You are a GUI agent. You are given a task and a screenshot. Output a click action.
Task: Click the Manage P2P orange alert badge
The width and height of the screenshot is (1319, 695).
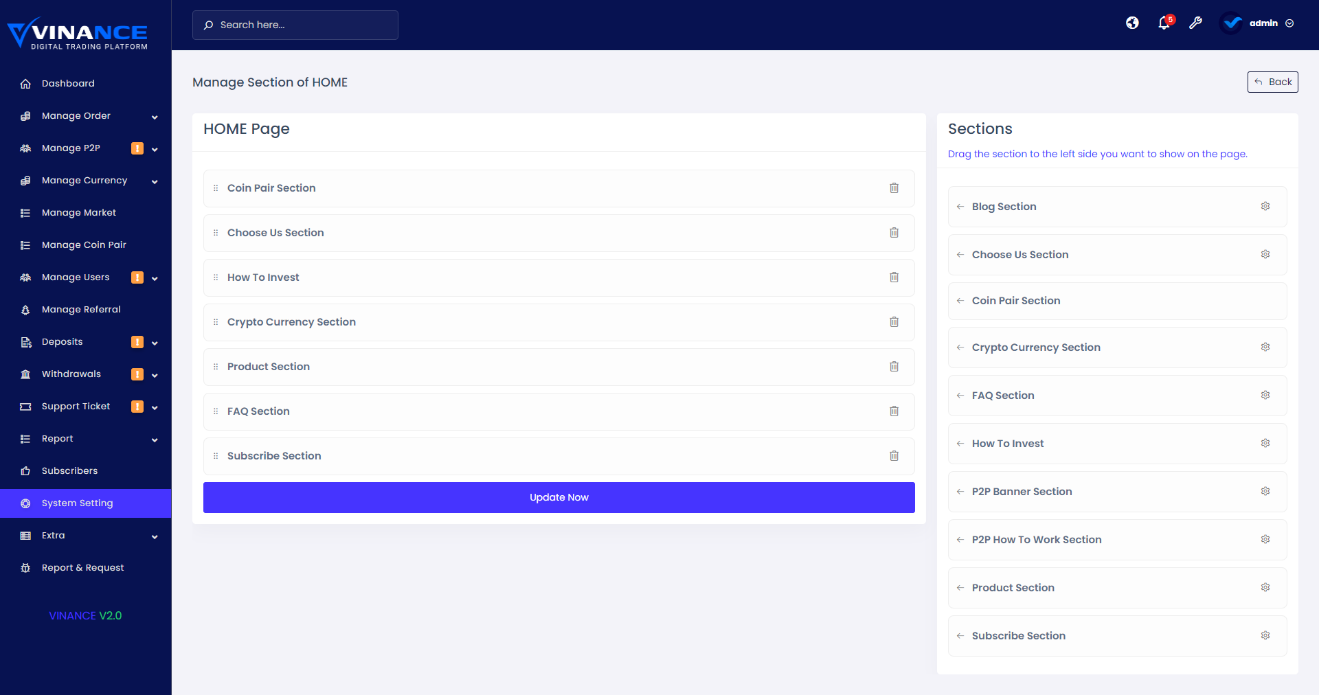137,148
